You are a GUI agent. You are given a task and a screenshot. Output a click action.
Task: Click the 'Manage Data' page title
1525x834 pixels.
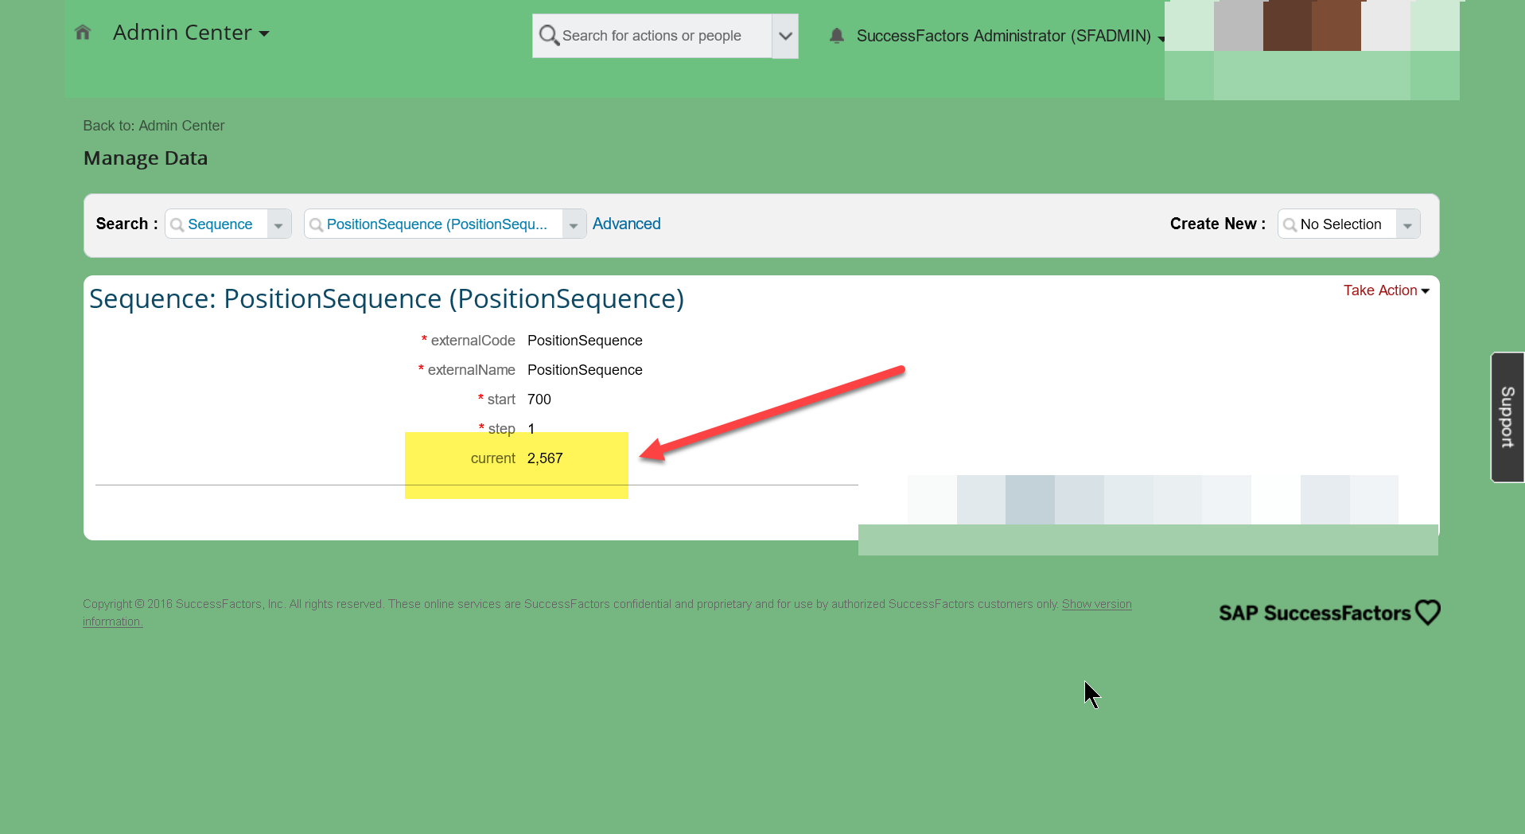pyautogui.click(x=146, y=158)
